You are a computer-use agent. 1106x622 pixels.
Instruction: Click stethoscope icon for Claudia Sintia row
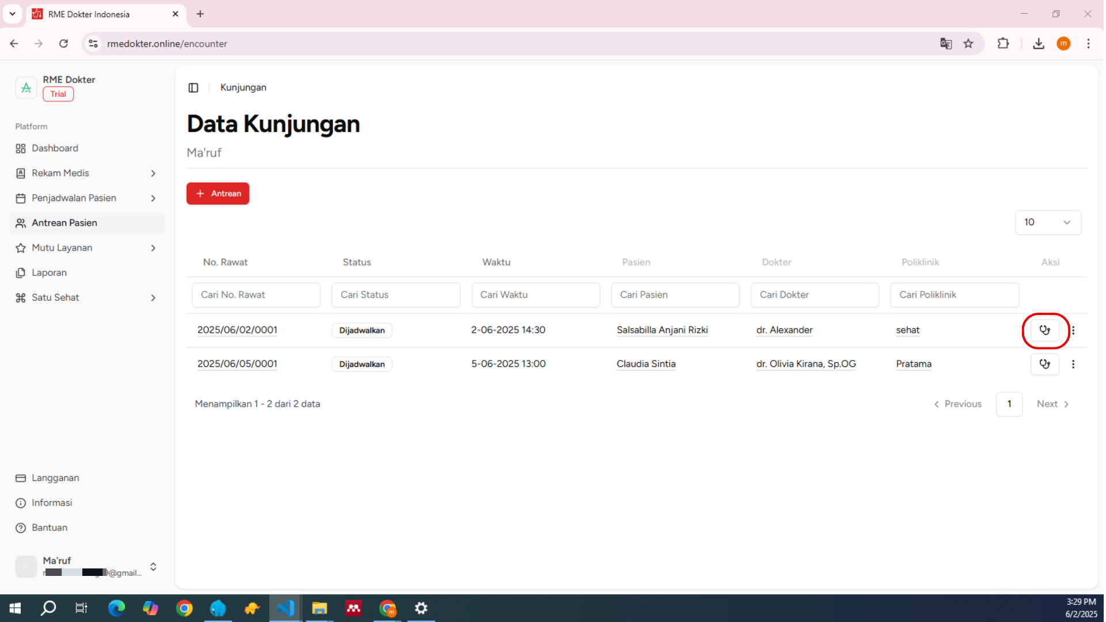(x=1044, y=364)
